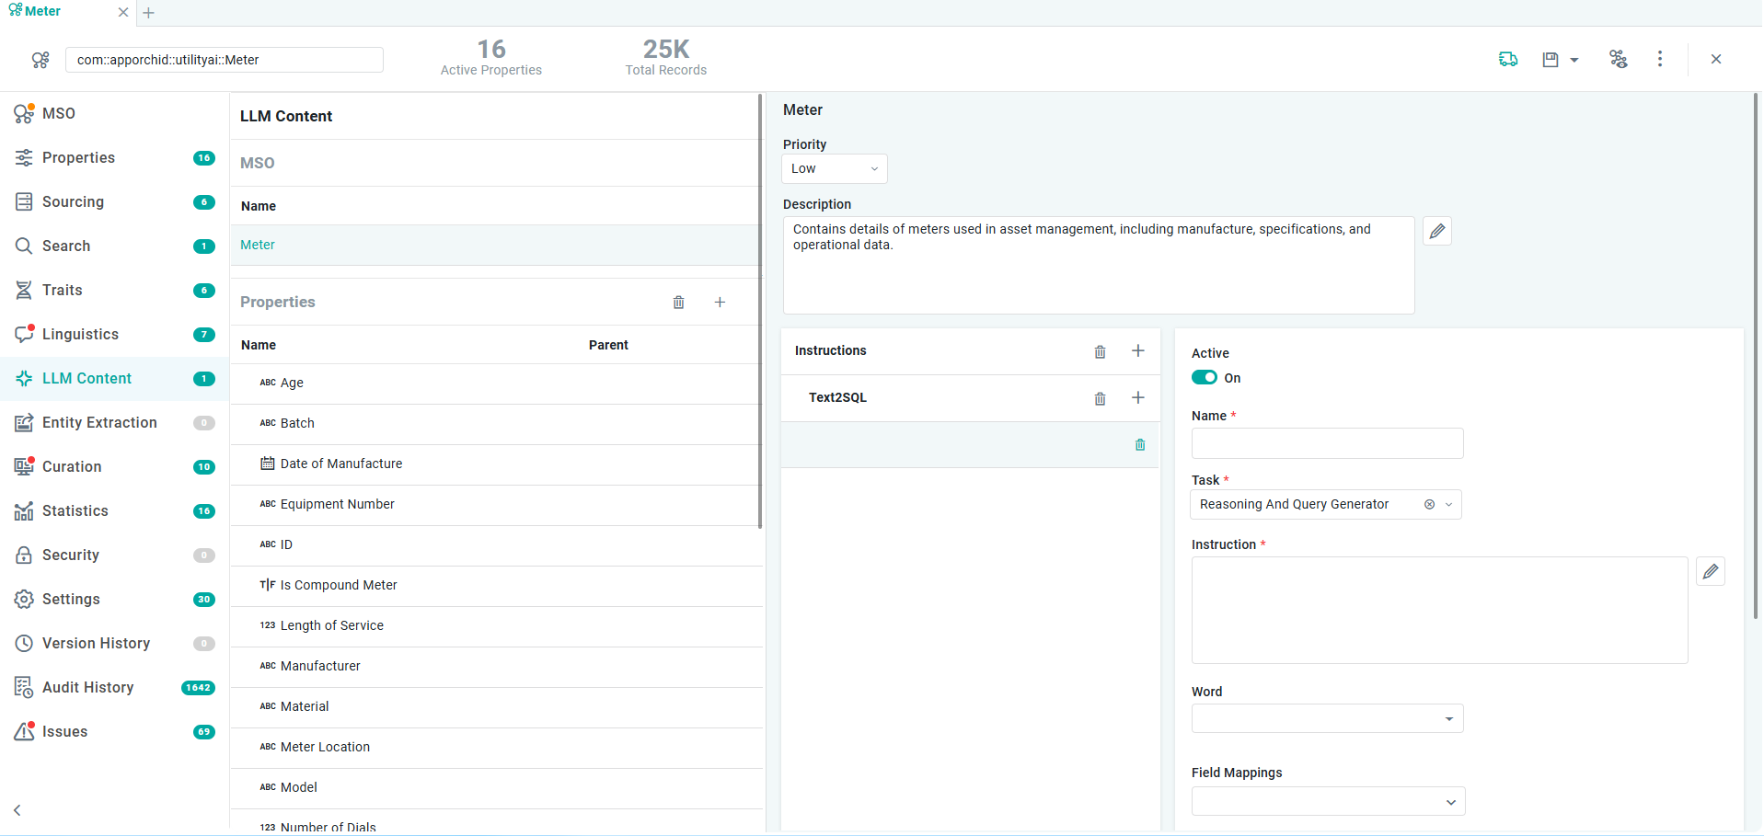Select the Meter row under MSO

[x=258, y=246]
